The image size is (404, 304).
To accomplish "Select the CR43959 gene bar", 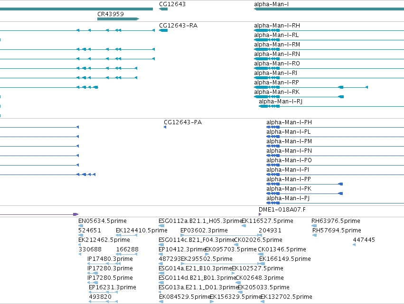I will 118,19.
